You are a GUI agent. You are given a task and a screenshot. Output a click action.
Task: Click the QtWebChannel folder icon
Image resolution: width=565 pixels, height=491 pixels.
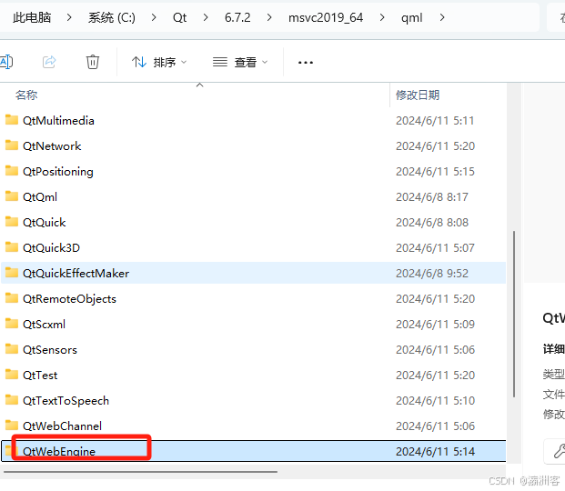click(12, 425)
